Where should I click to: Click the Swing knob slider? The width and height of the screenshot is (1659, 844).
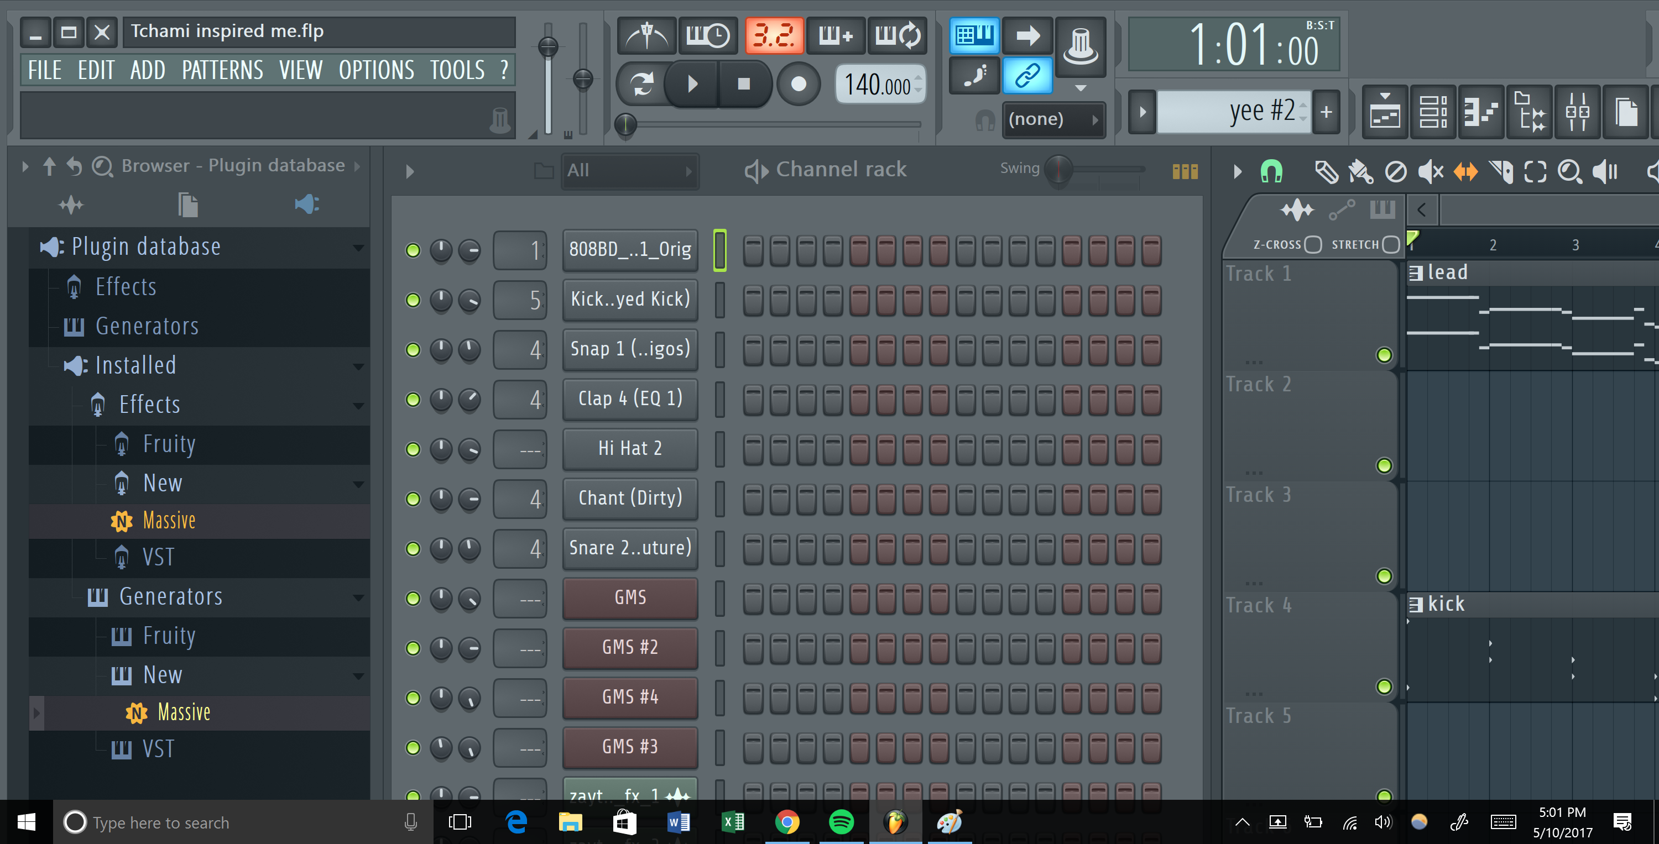tap(1058, 170)
